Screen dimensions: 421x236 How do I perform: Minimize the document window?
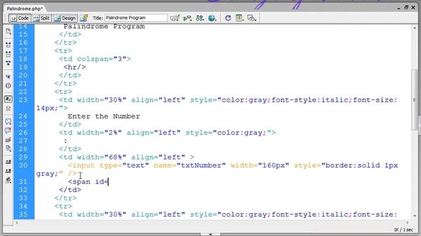(399, 8)
